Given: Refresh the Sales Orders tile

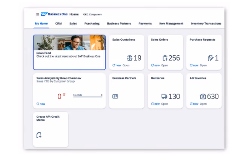Looking at the screenshot, I should 152,65.
